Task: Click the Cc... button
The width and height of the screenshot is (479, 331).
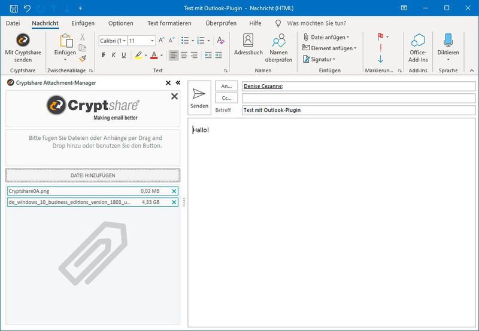Action: click(x=226, y=98)
